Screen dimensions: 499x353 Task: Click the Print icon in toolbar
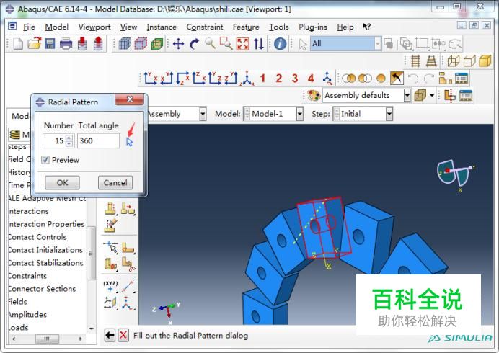point(66,43)
